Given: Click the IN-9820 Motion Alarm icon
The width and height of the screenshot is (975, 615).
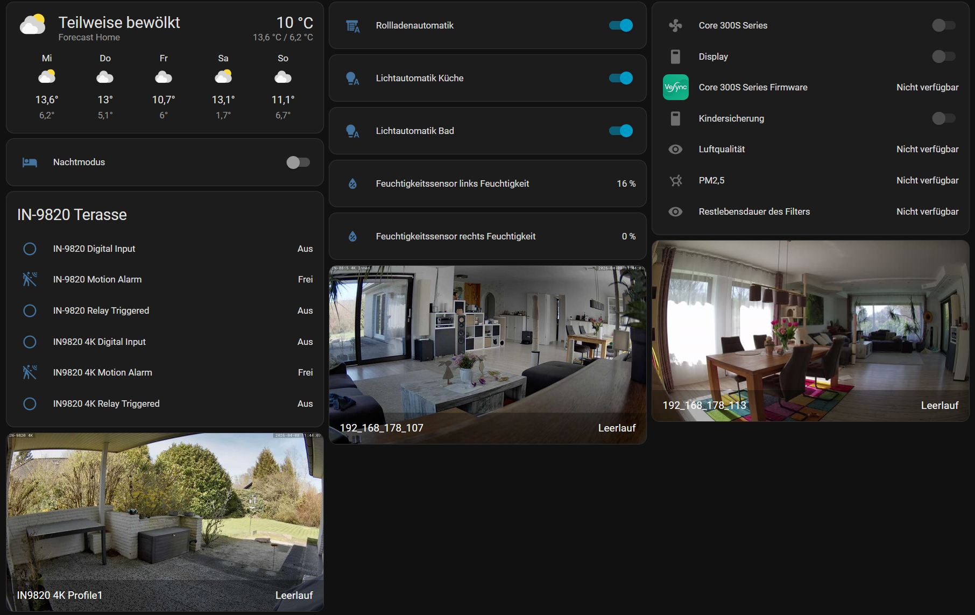Looking at the screenshot, I should [30, 279].
